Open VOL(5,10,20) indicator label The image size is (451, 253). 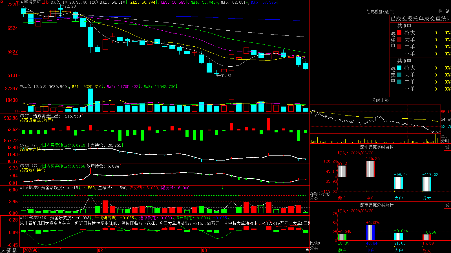33,87
